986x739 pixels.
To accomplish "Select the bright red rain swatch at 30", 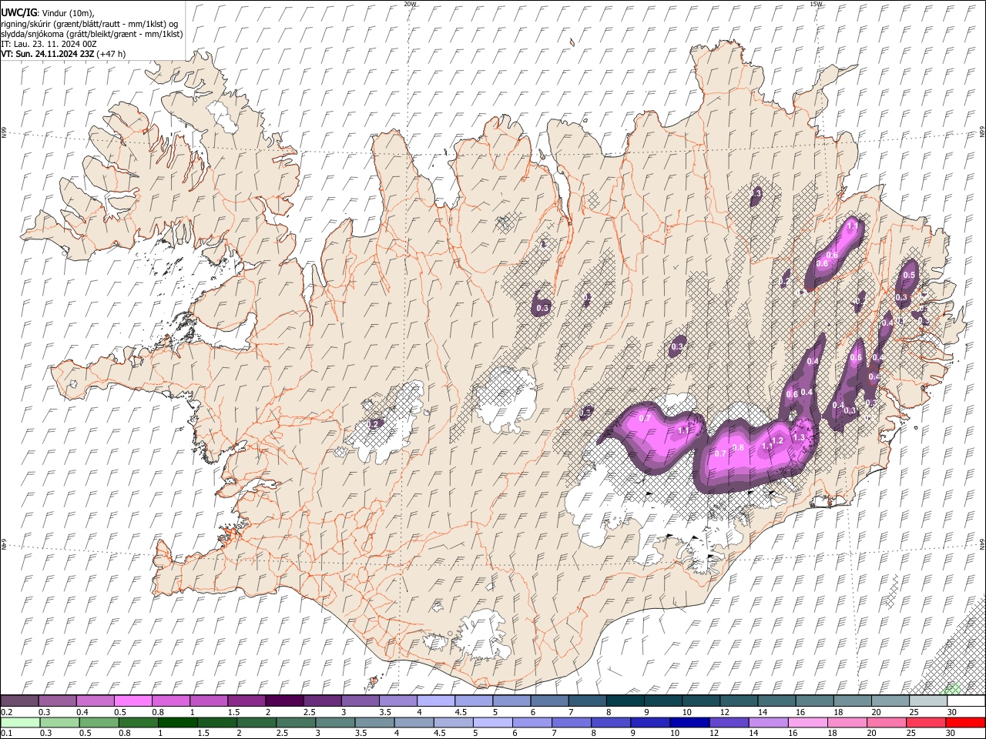I will pyautogui.click(x=966, y=722).
